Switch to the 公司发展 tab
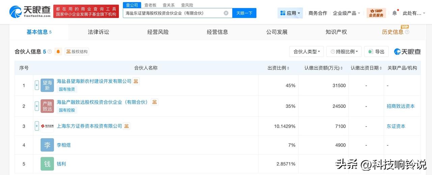Viewport: 432px width, 175px height. [x=277, y=32]
